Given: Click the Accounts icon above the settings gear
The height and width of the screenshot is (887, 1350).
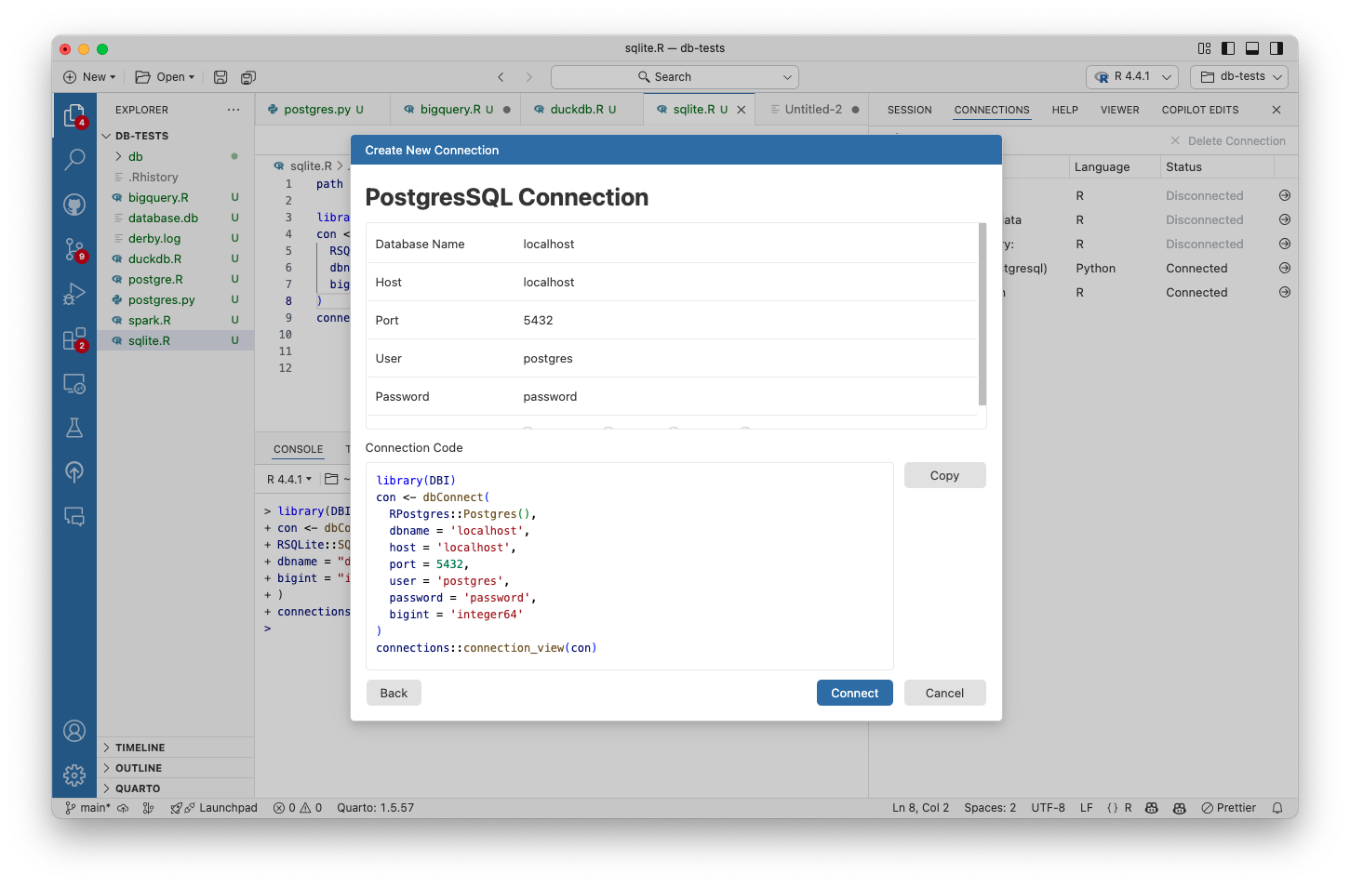Looking at the screenshot, I should [74, 731].
